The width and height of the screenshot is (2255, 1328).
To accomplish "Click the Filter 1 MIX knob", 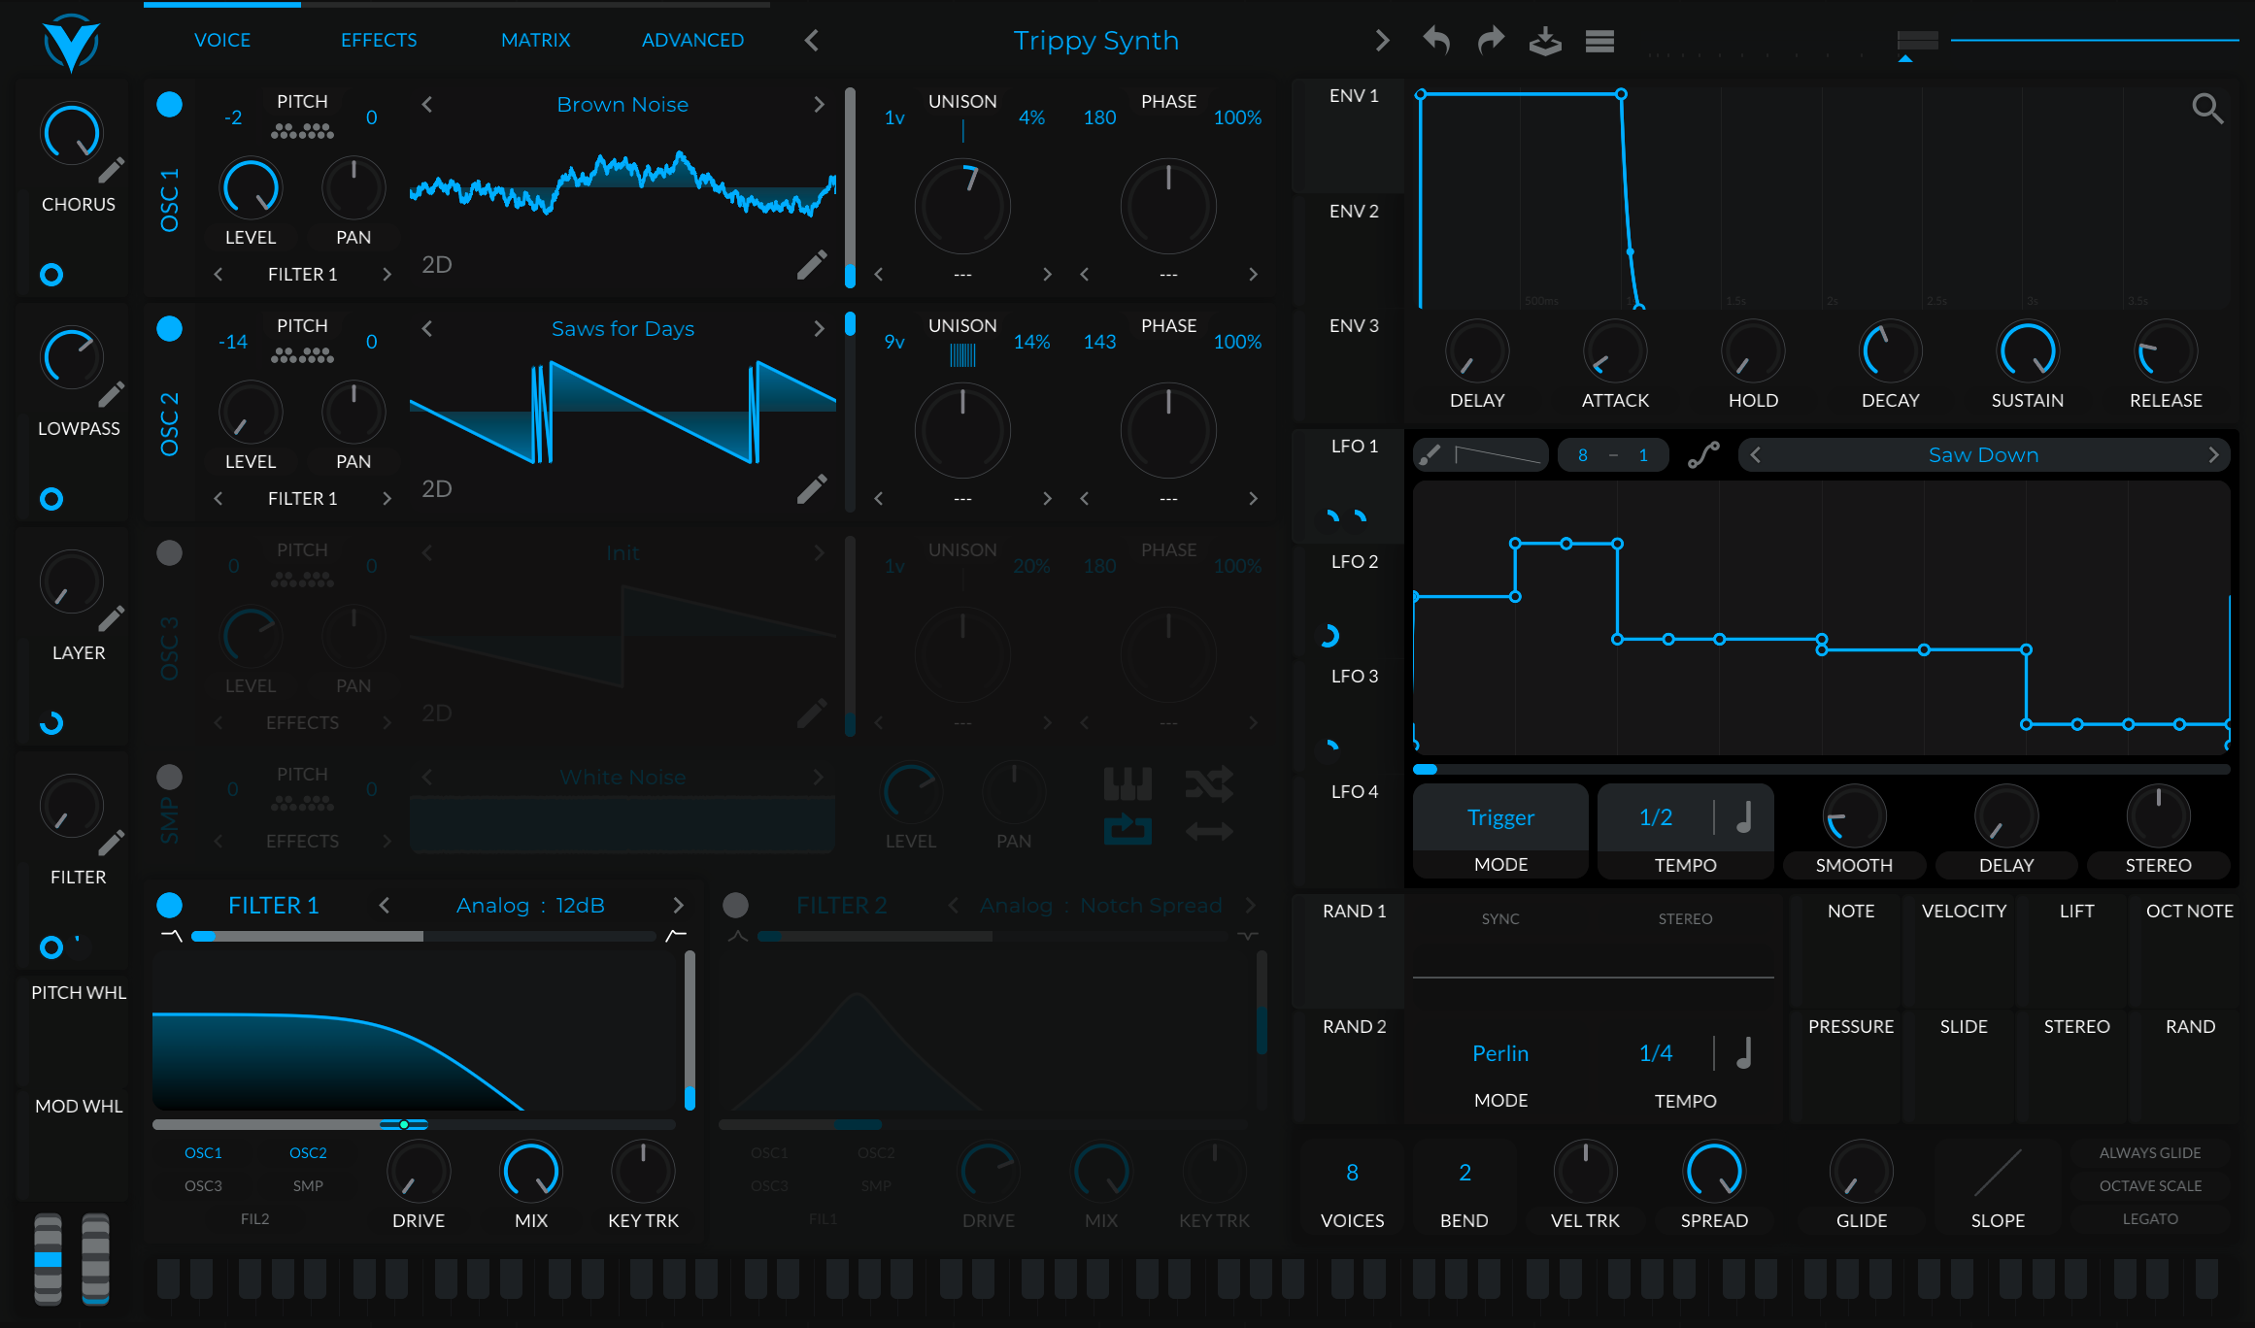I will 530,1171.
